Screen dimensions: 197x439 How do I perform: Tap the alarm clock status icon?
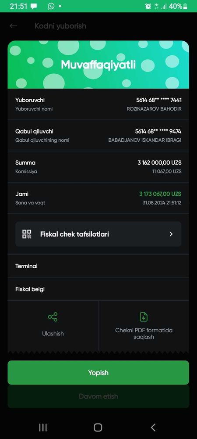click(148, 6)
